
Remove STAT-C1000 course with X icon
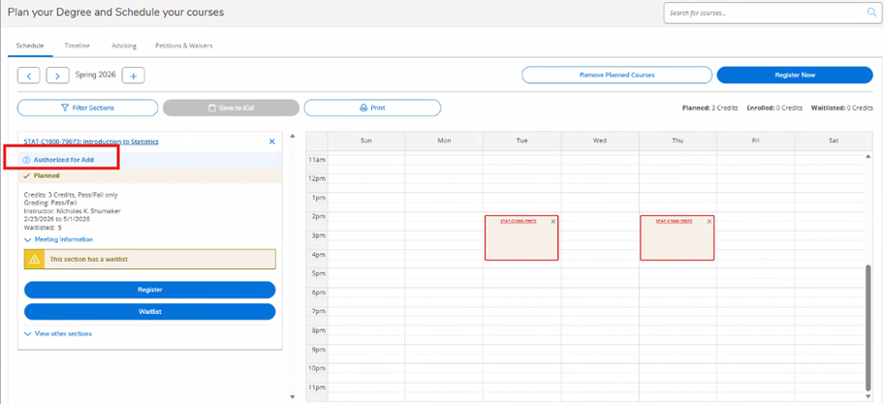click(271, 141)
